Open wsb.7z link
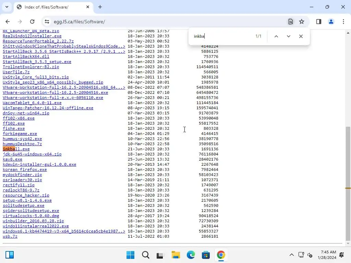The width and height of the screenshot is (351, 263). pos(10,237)
